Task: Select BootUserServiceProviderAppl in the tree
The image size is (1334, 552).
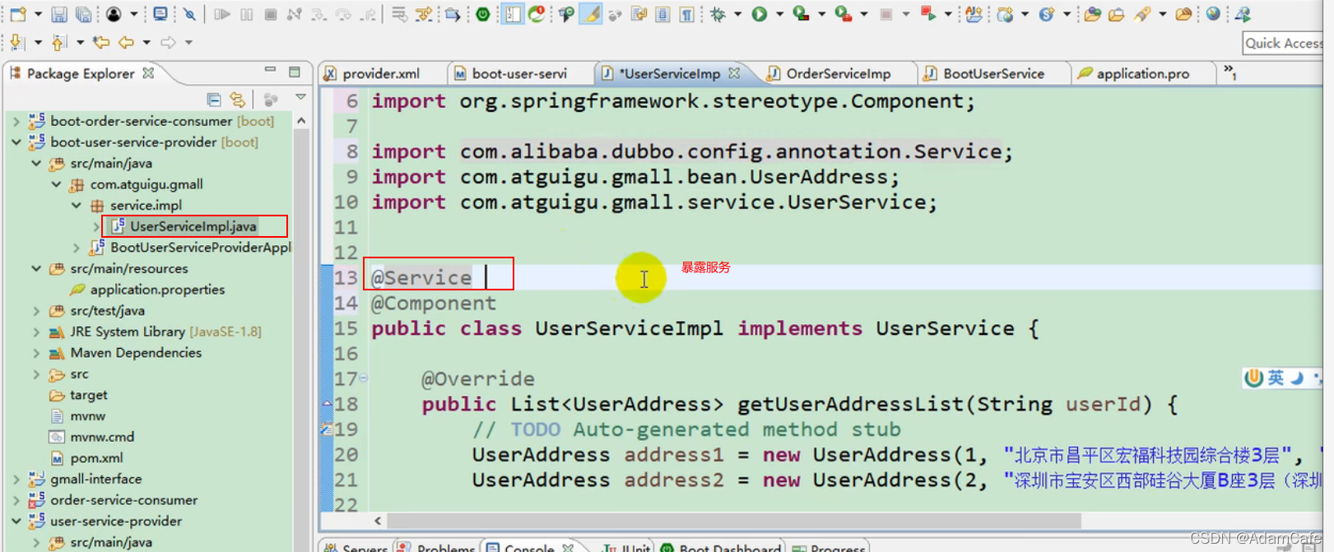Action: pos(201,248)
